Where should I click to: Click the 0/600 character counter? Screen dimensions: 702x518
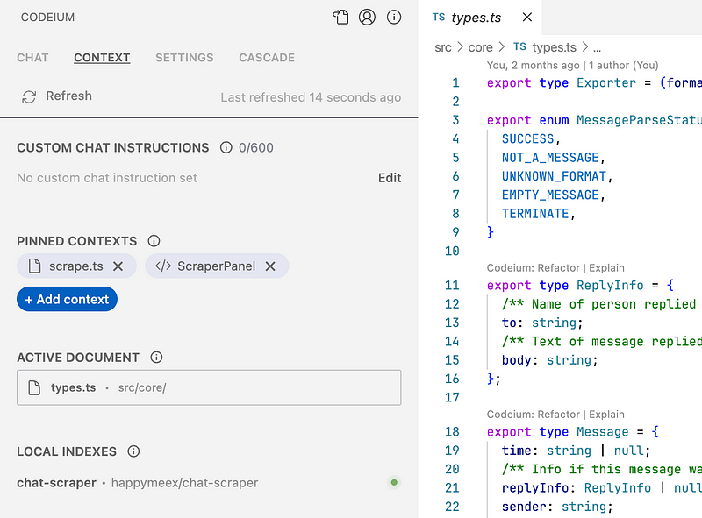pos(256,147)
